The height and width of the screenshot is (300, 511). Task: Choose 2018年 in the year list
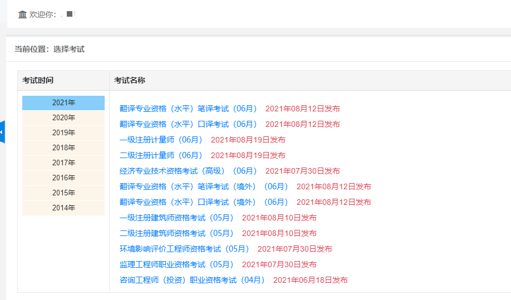[x=63, y=147]
